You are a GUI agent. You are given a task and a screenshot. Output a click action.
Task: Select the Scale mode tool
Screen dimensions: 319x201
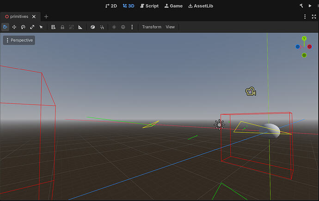click(32, 27)
